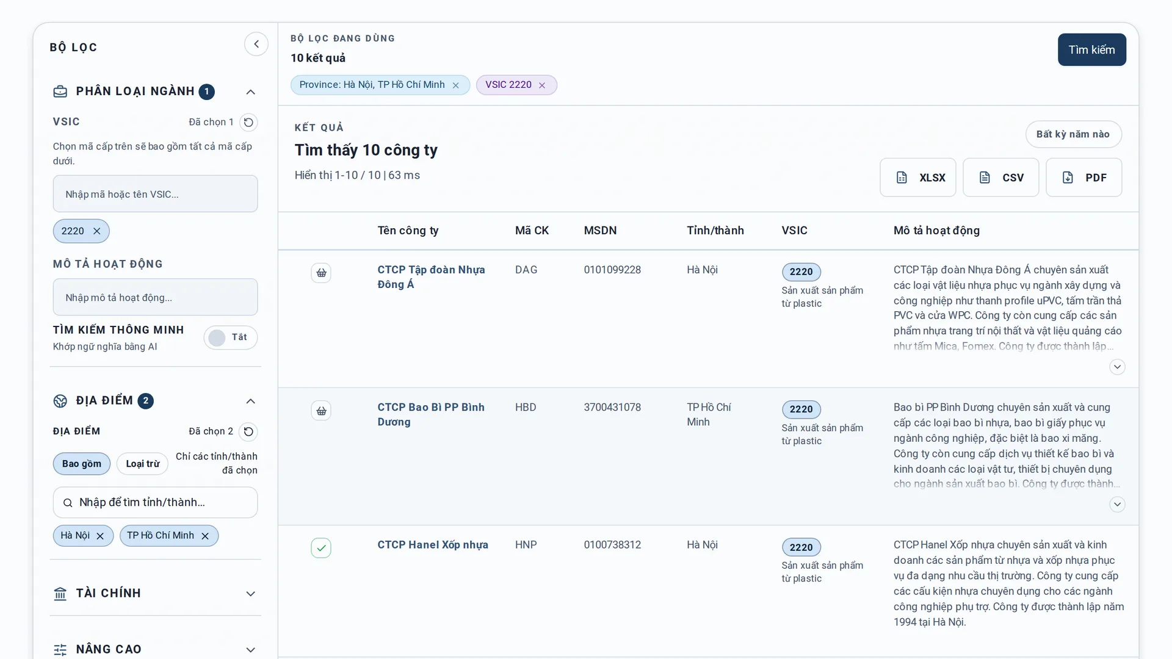The image size is (1172, 659).
Task: Click the 2220 VSIC badge for Nhựa Đông Á
Action: (x=801, y=272)
